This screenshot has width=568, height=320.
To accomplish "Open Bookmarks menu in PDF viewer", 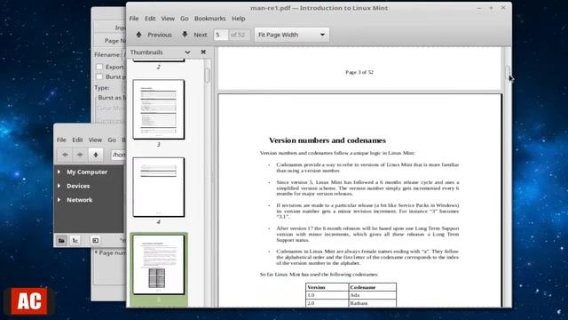I will click(209, 19).
